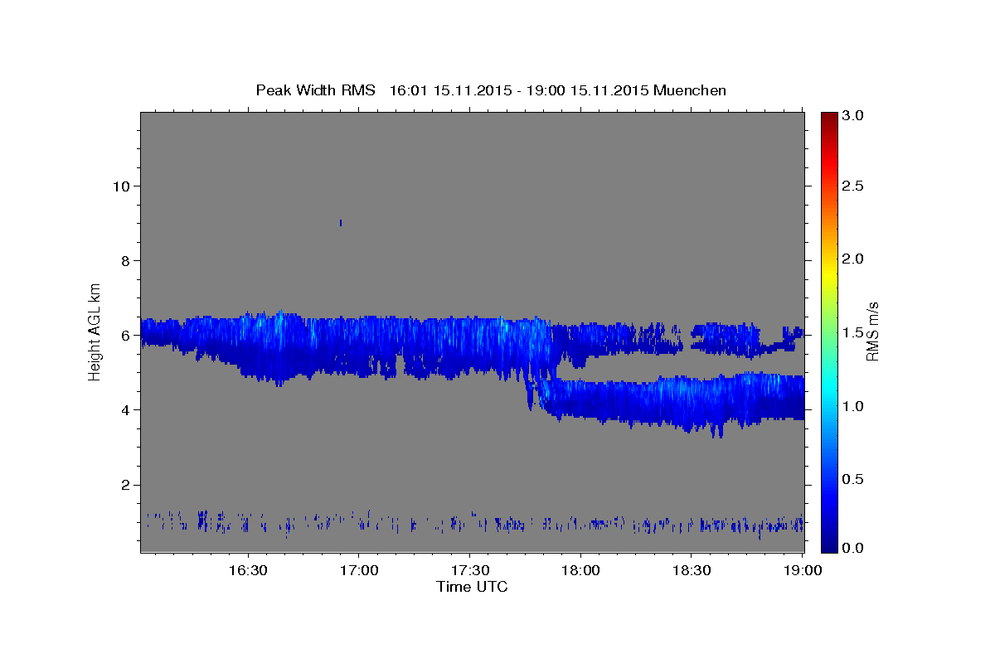
Task: Click the colorbar value '1.0'
Action: point(854,406)
